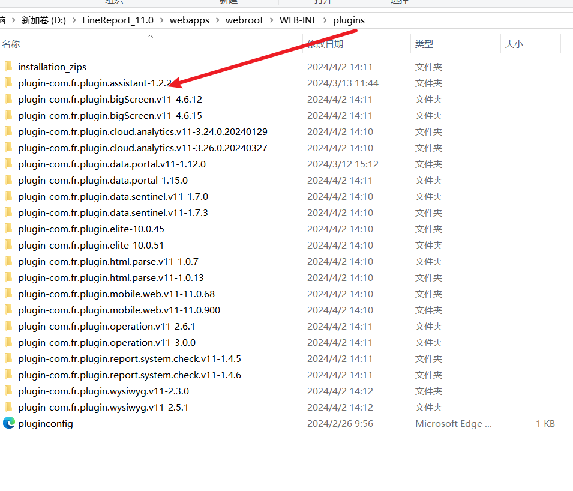573x491 pixels.
Task: Click the 1 KB size value
Action: coord(545,423)
